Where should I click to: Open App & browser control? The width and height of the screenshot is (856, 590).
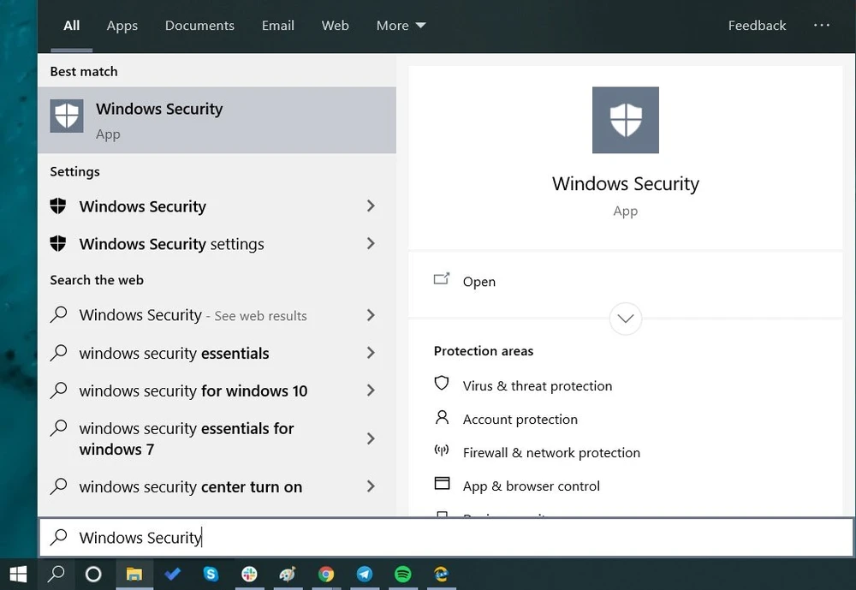(530, 485)
